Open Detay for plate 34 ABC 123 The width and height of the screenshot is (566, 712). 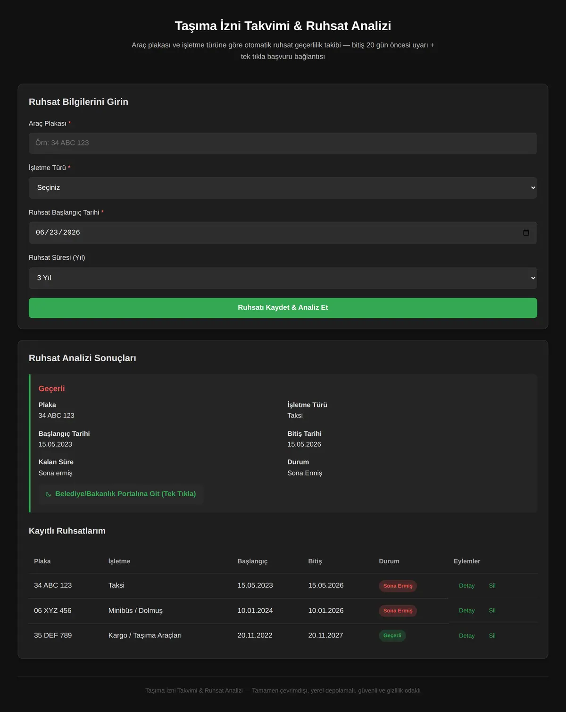click(467, 586)
